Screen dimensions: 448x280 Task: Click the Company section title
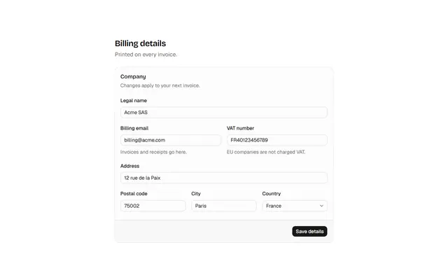tap(133, 76)
